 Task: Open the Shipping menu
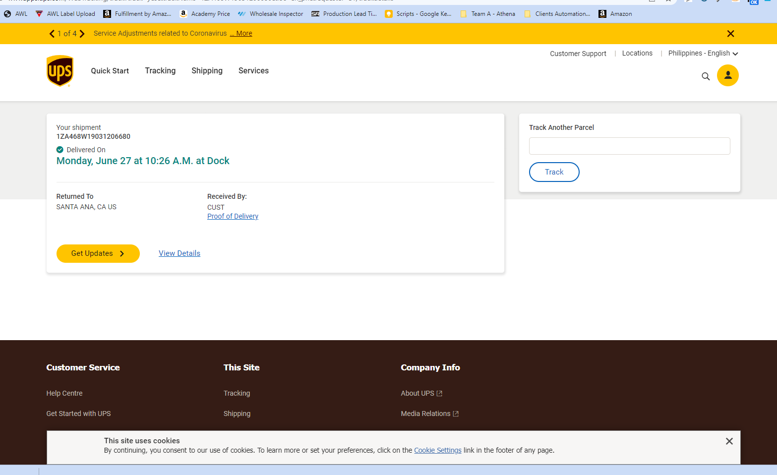coord(207,71)
